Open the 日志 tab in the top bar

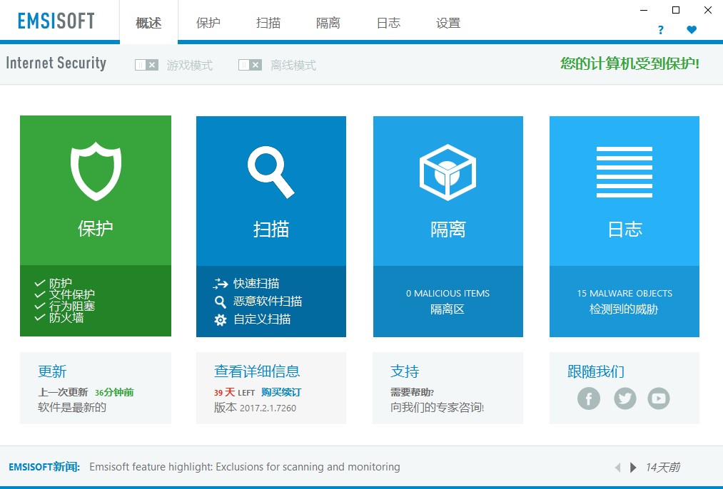pyautogui.click(x=388, y=23)
